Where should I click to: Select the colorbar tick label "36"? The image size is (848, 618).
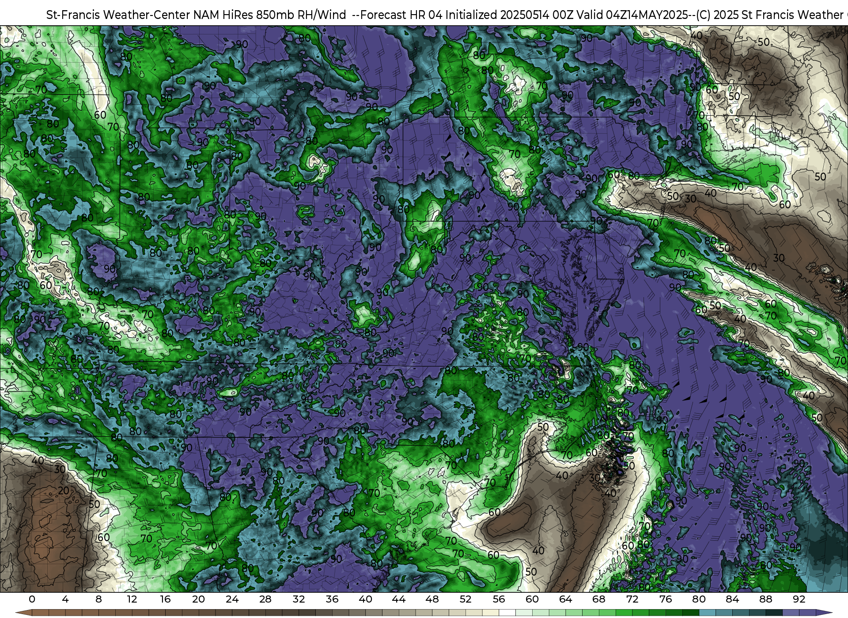point(332,599)
